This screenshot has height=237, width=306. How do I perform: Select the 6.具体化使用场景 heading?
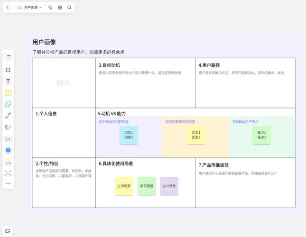click(116, 164)
